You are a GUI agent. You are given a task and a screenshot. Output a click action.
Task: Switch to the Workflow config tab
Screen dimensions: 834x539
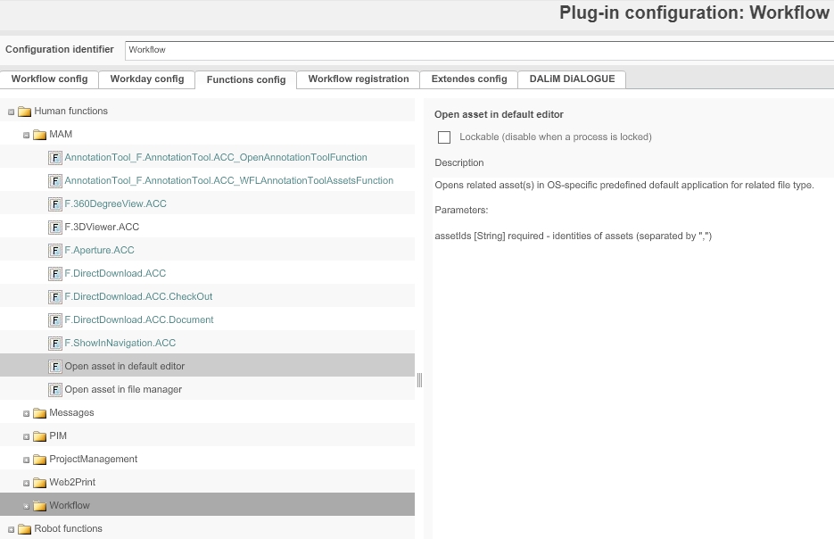pos(49,79)
